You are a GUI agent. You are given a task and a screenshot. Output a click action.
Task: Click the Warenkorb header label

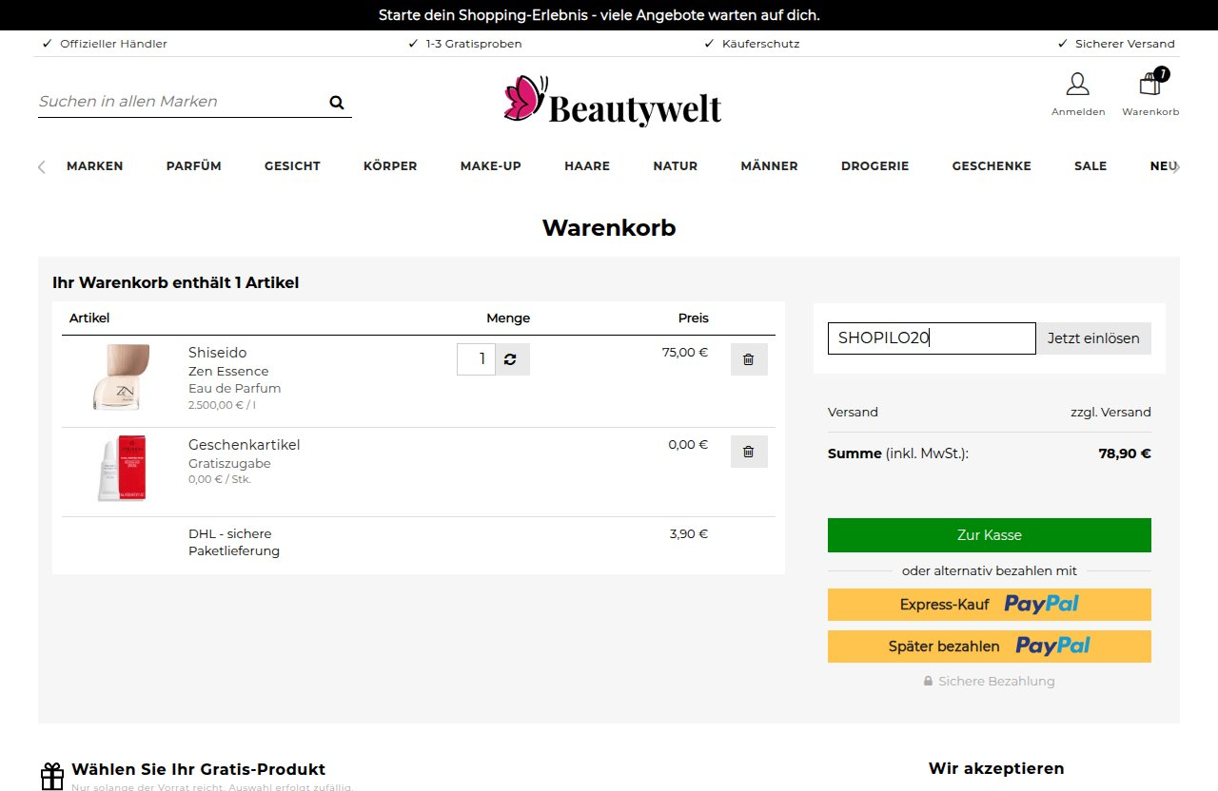point(1150,112)
